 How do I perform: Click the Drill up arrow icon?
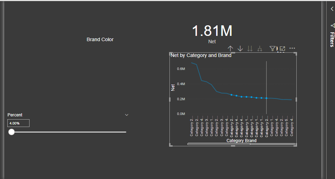click(230, 49)
